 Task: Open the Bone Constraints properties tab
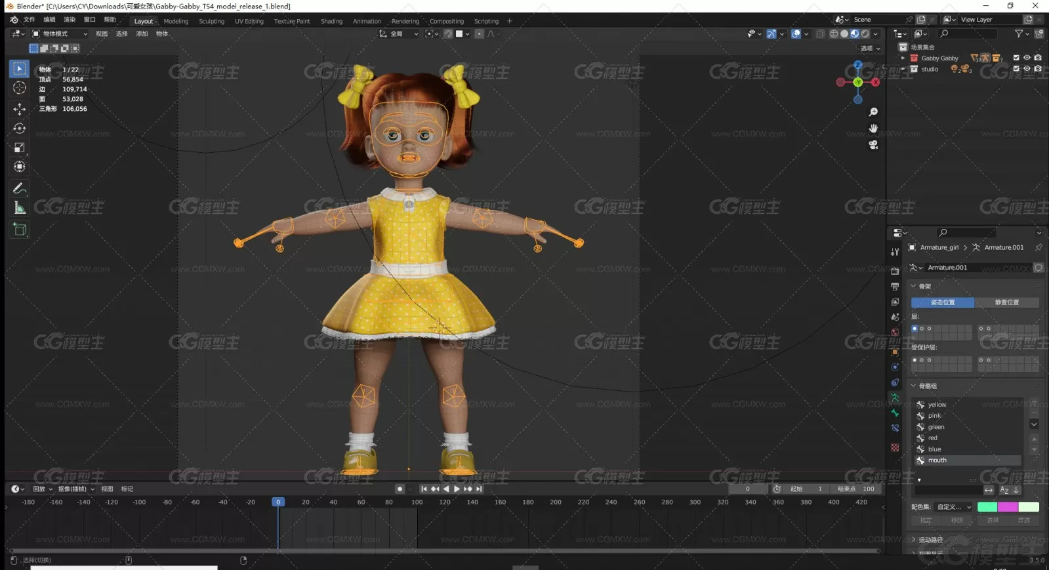coord(895,428)
